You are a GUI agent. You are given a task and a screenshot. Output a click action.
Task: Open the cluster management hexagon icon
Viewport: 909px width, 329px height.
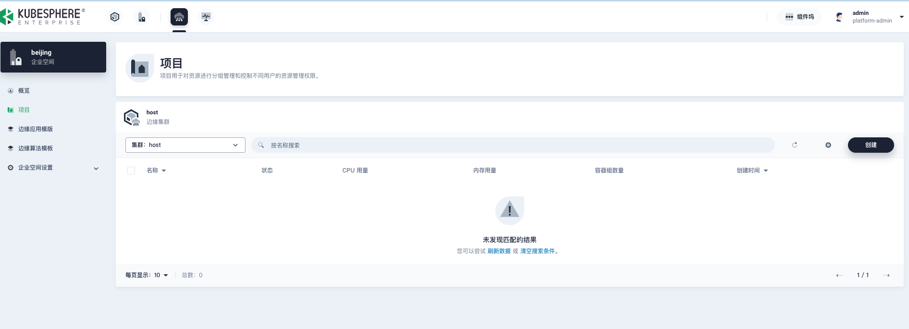(x=115, y=17)
